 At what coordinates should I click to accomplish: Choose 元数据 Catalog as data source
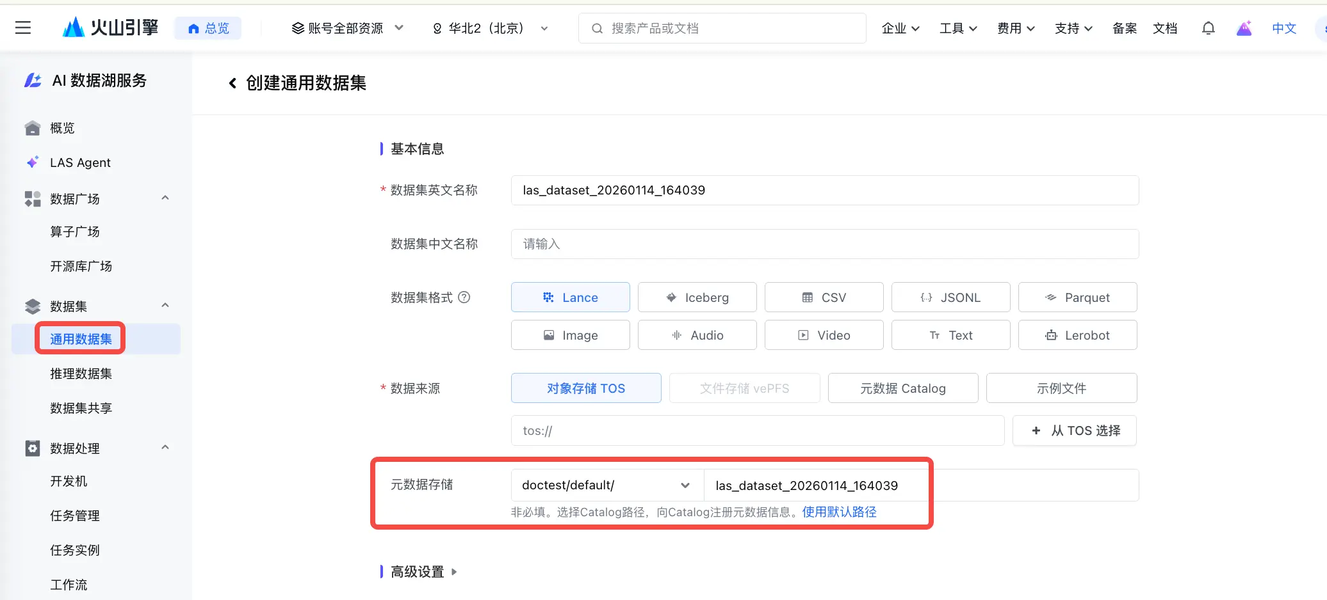(x=903, y=388)
